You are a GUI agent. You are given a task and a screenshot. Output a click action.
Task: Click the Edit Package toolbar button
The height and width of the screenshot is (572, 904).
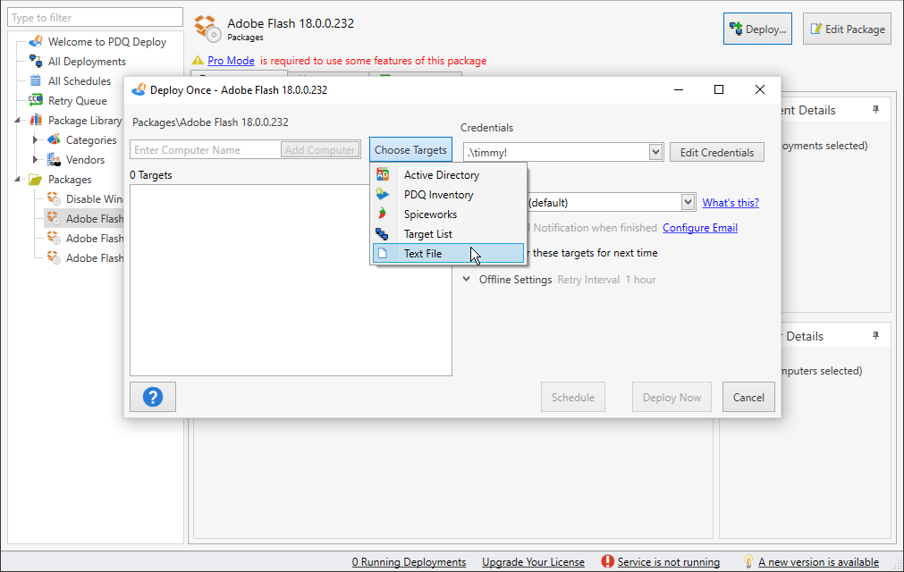point(848,29)
